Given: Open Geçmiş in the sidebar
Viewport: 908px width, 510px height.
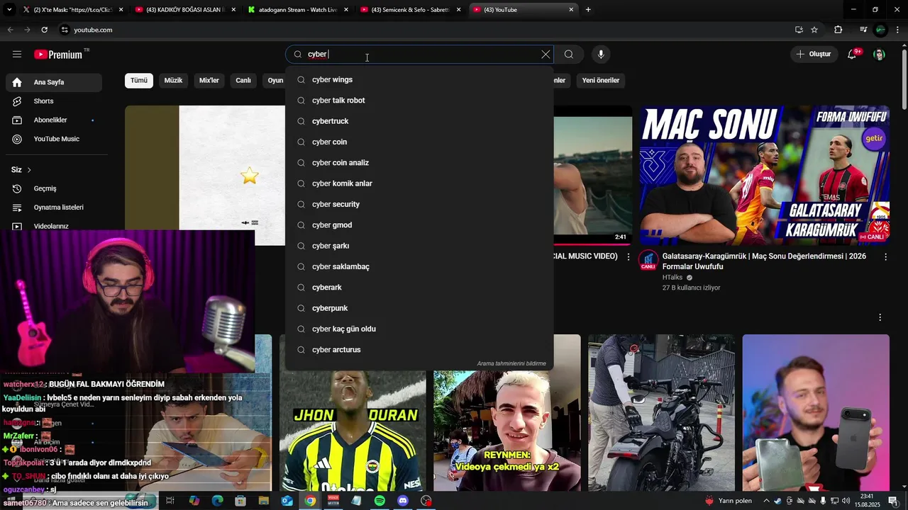Looking at the screenshot, I should click(54, 188).
